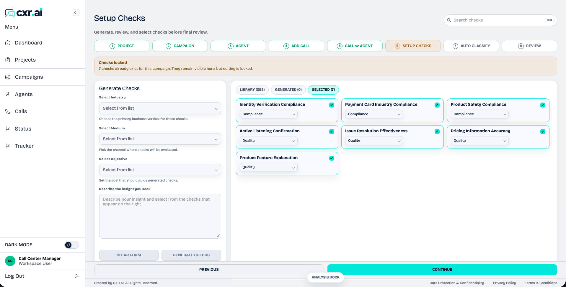The height and width of the screenshot is (287, 566).
Task: Click the log out arrow icon
Action: click(x=76, y=276)
